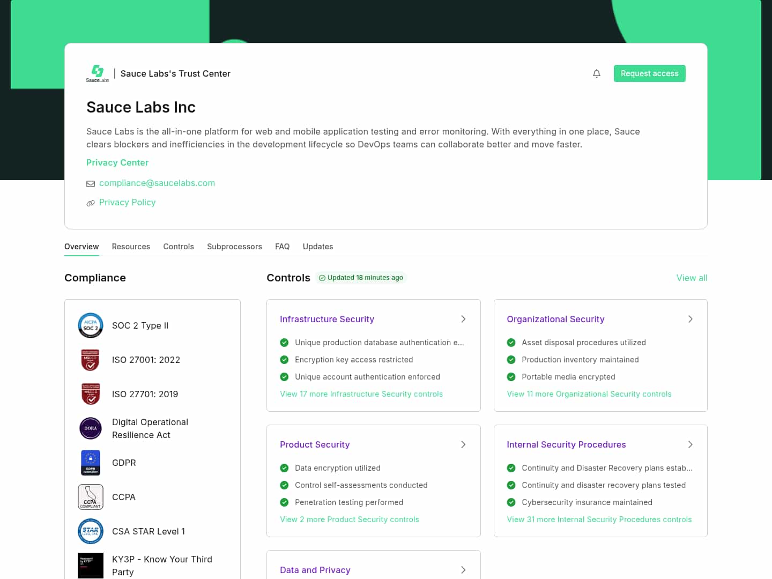The height and width of the screenshot is (579, 772).
Task: Select the CSA STAR Level 1 label
Action: [x=149, y=531]
